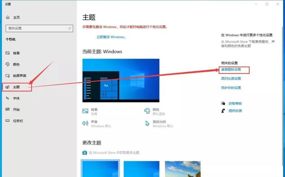Click the 锁屏界面 icon in sidebar
Viewport: 285px width, 177px height.
pyautogui.click(x=7, y=76)
